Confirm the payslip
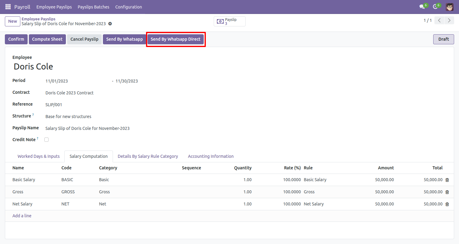Viewport: 459px width, 244px height. pos(16,39)
